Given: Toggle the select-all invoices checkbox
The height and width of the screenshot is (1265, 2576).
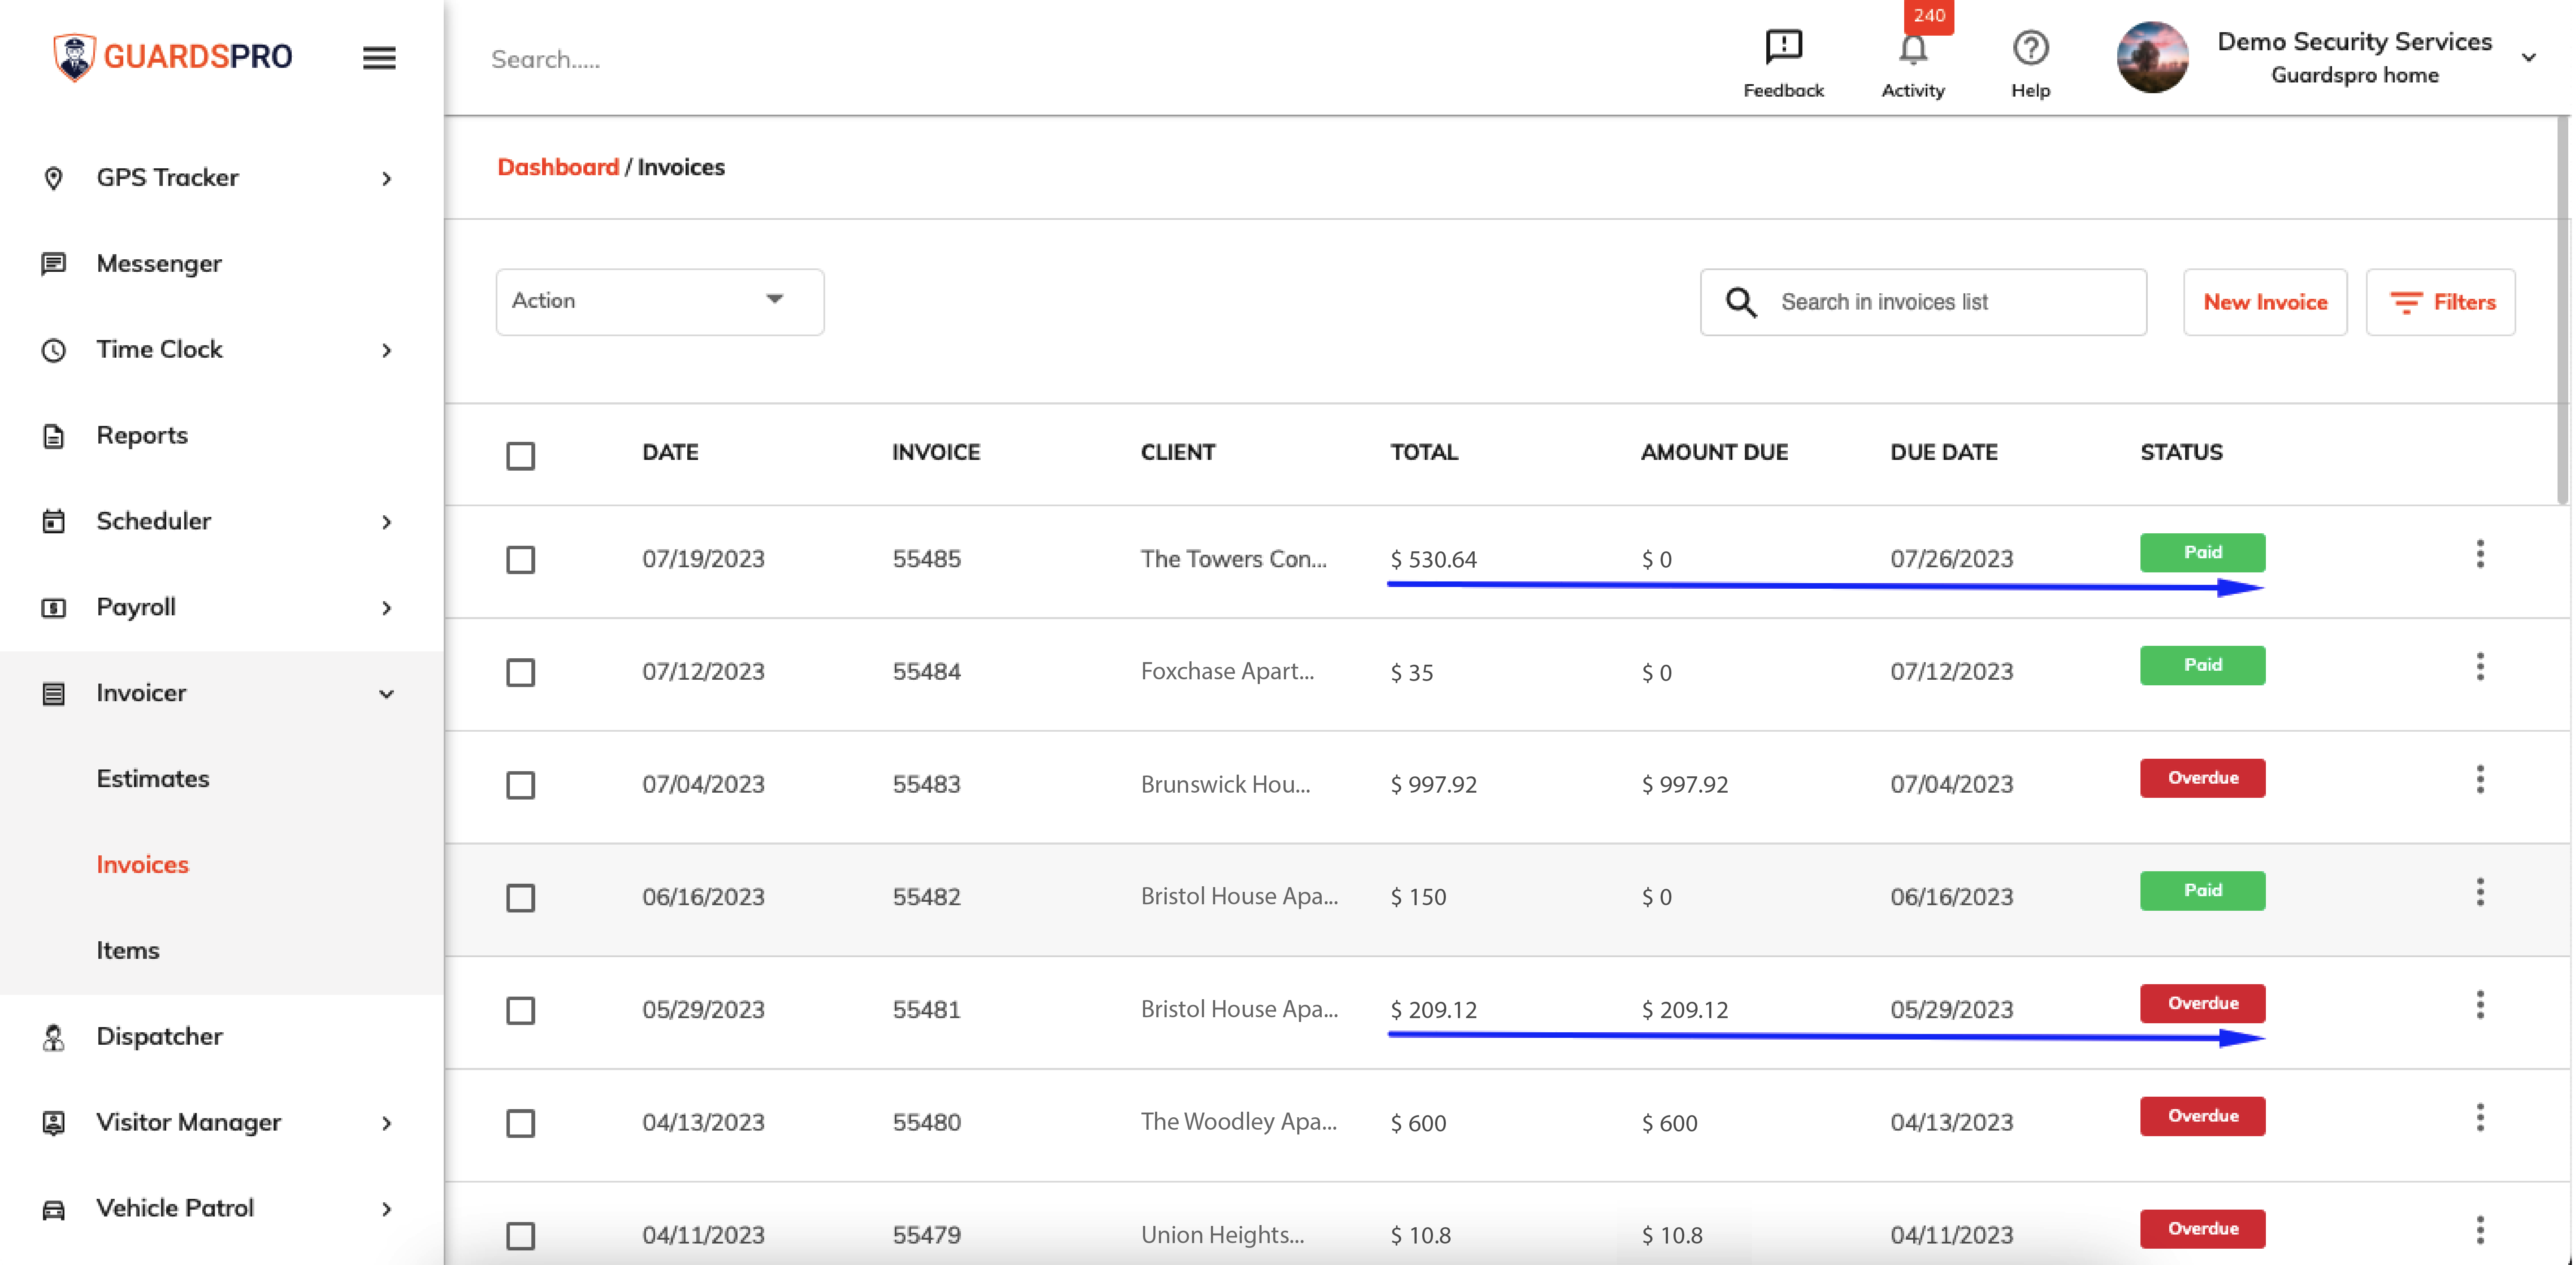Looking at the screenshot, I should 520,456.
